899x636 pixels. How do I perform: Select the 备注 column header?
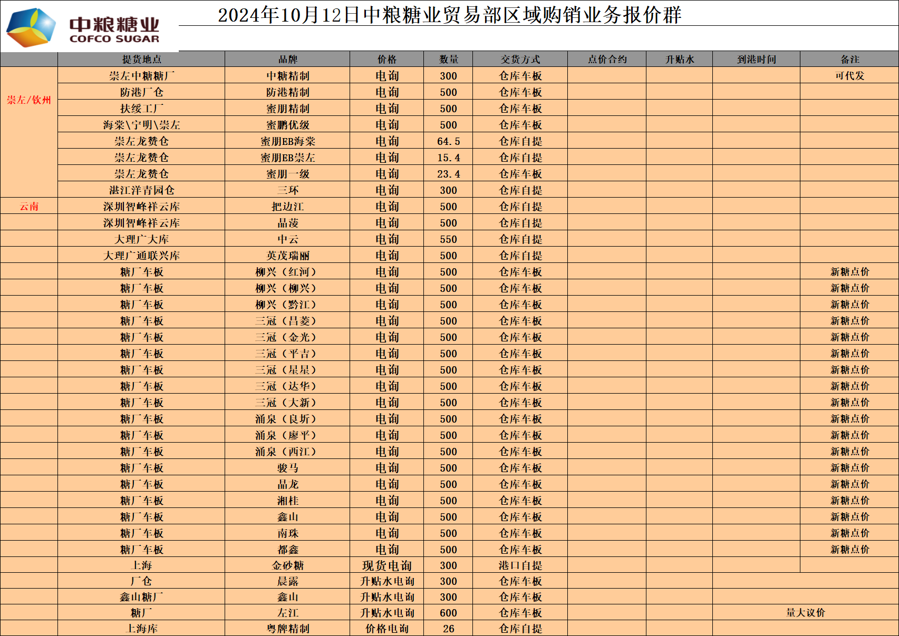tap(849, 60)
